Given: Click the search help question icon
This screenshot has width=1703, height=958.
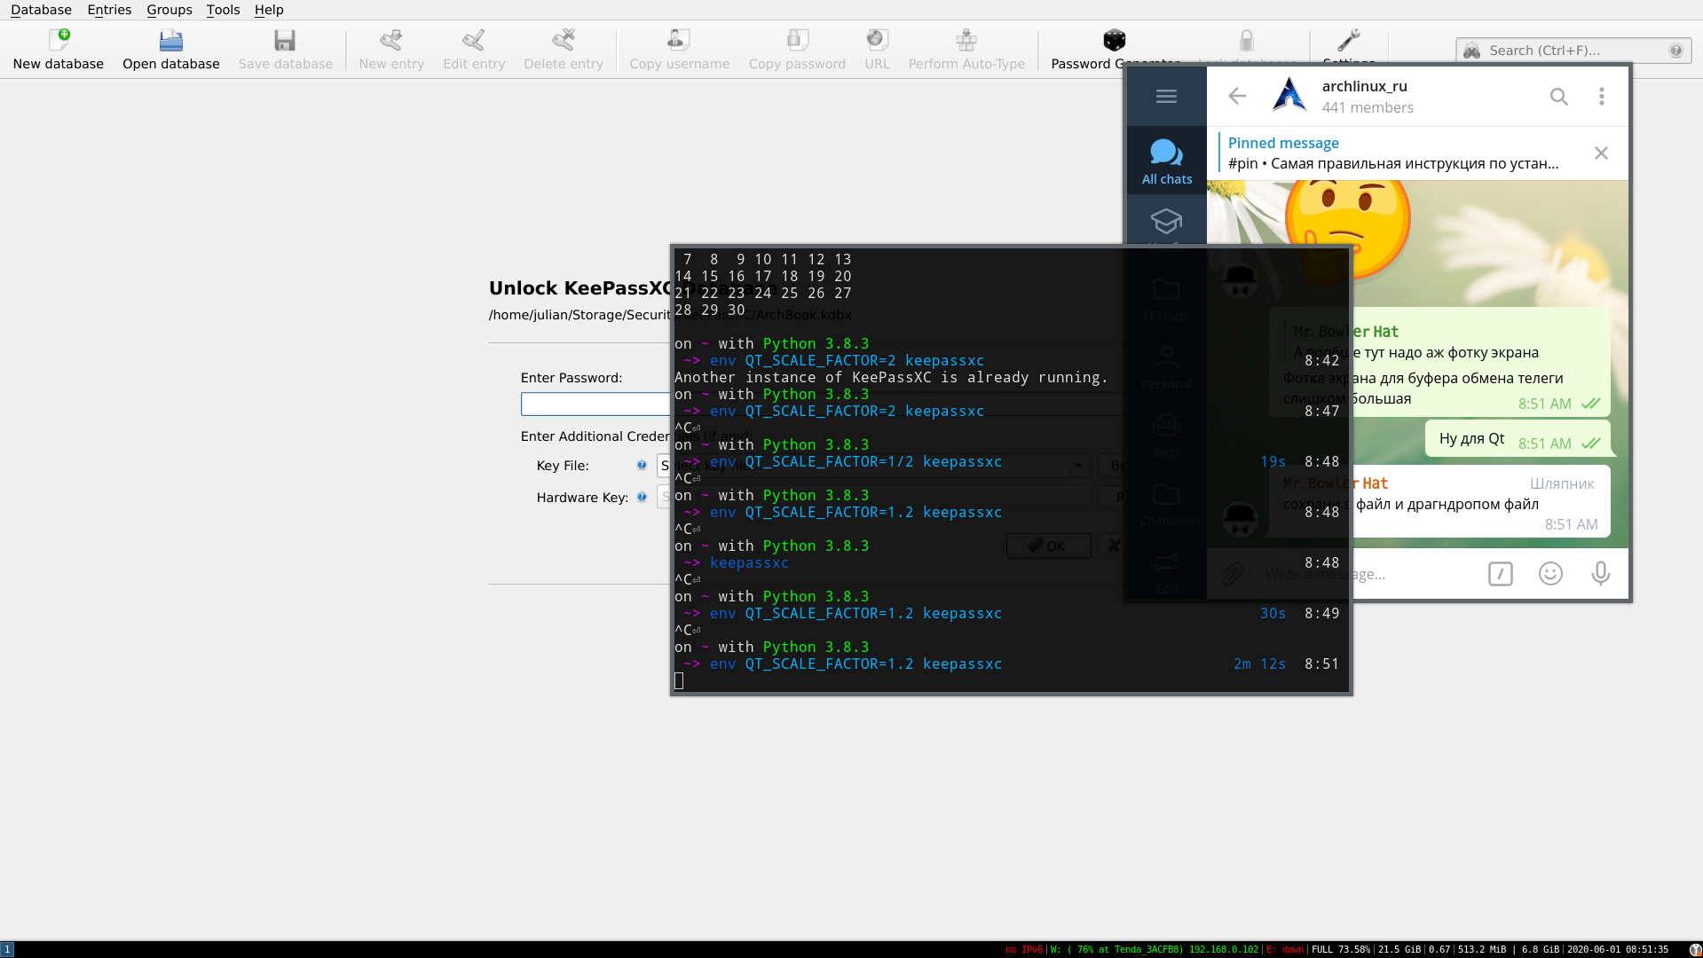Looking at the screenshot, I should coord(1675,51).
